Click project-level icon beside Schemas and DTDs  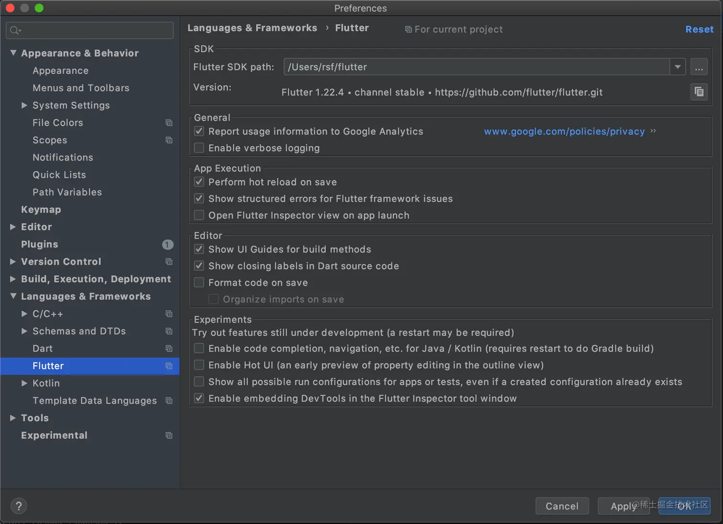(x=169, y=331)
